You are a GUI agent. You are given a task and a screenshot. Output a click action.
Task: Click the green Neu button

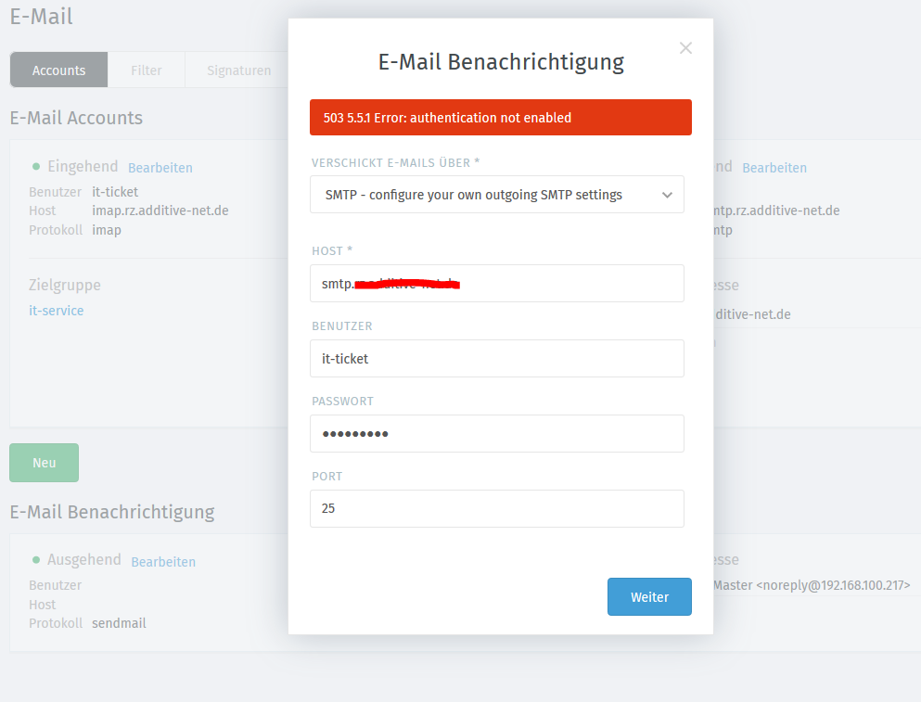pos(44,463)
